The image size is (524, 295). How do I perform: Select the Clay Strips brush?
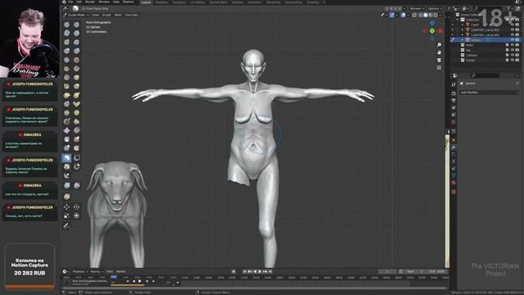(x=76, y=33)
